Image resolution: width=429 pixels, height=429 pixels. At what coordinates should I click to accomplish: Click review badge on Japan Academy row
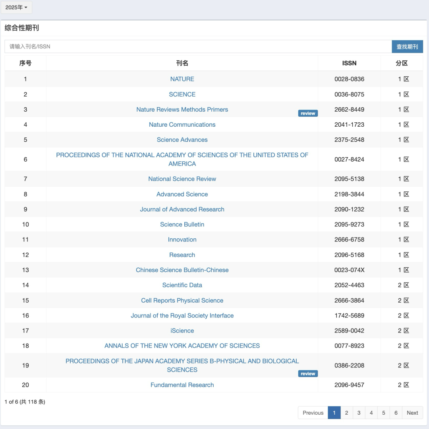click(308, 374)
